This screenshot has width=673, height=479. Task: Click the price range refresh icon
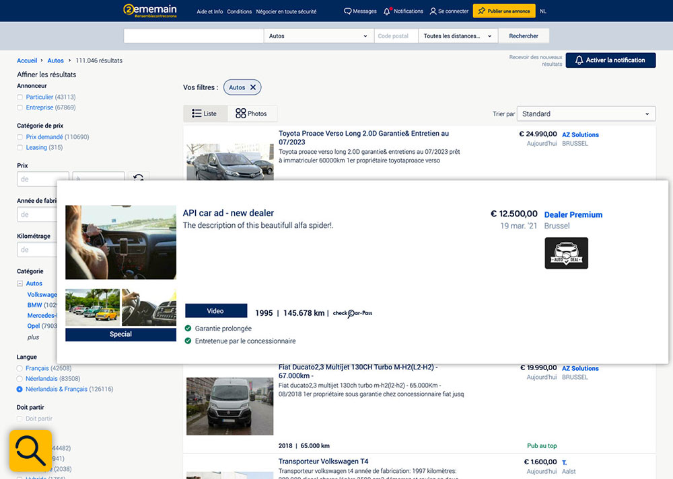(x=138, y=178)
